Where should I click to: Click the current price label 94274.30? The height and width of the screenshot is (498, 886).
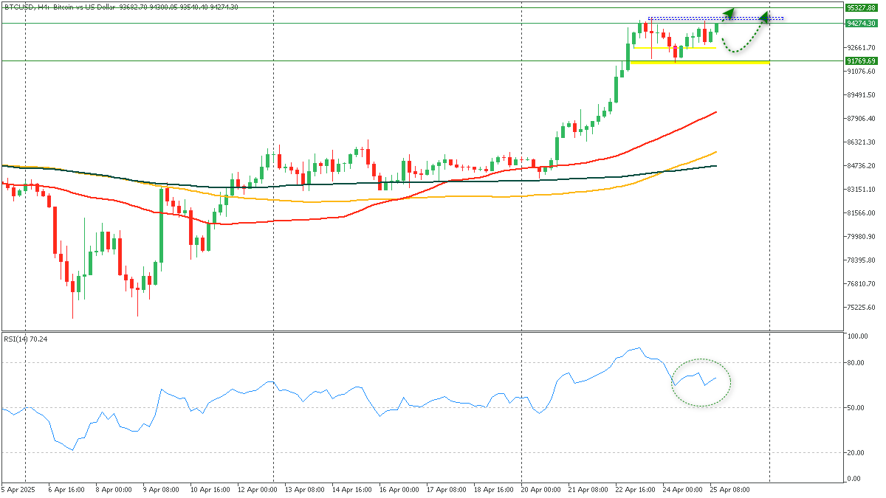point(861,24)
